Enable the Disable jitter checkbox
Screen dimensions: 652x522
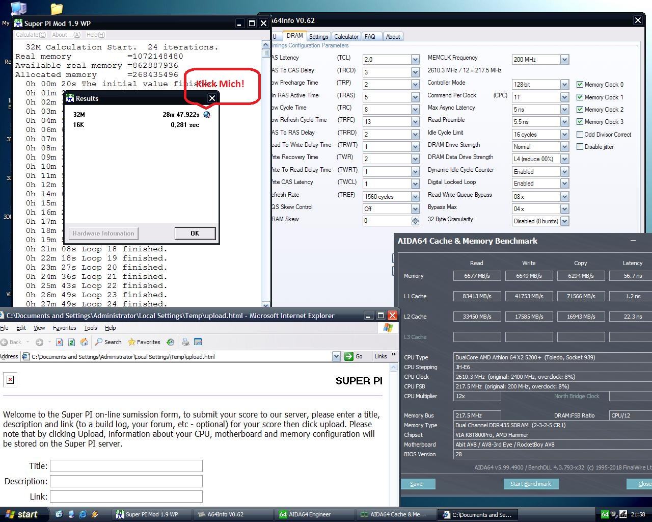pyautogui.click(x=580, y=147)
